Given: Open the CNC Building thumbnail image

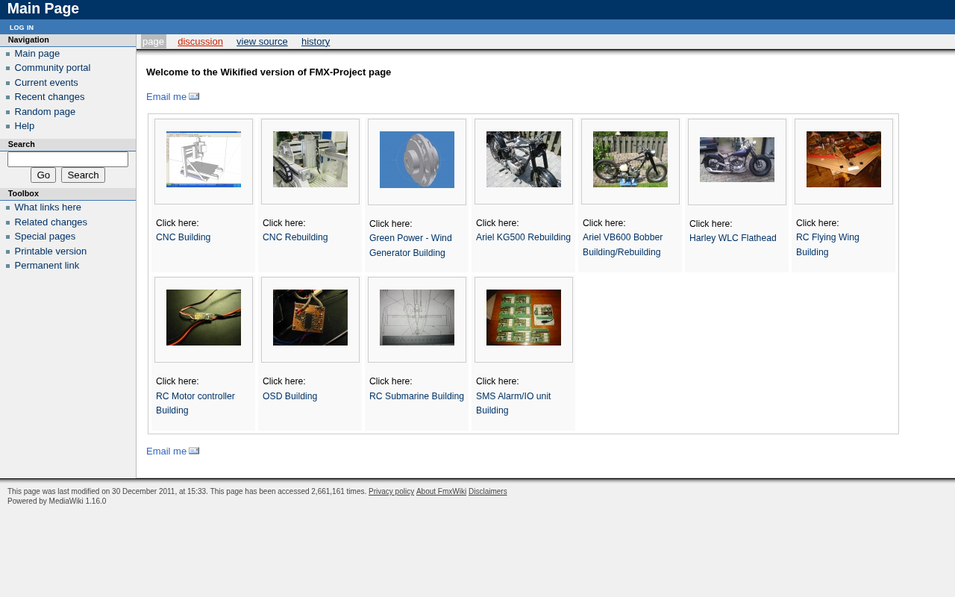Looking at the screenshot, I should coord(204,160).
